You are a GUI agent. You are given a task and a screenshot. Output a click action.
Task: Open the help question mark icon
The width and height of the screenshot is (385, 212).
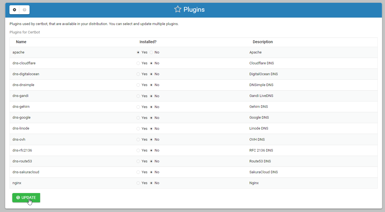[25, 10]
